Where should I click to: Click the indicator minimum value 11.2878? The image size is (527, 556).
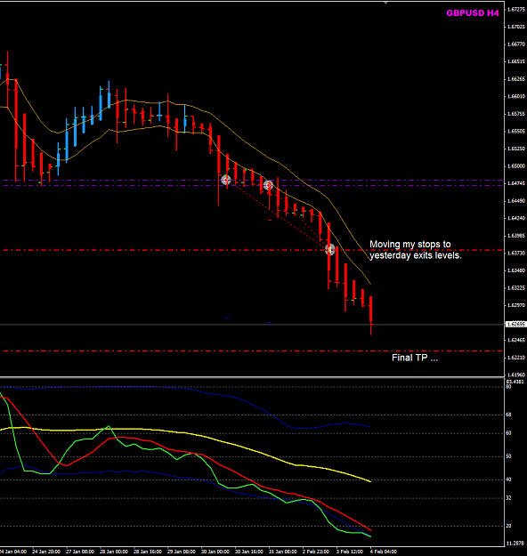click(515, 544)
